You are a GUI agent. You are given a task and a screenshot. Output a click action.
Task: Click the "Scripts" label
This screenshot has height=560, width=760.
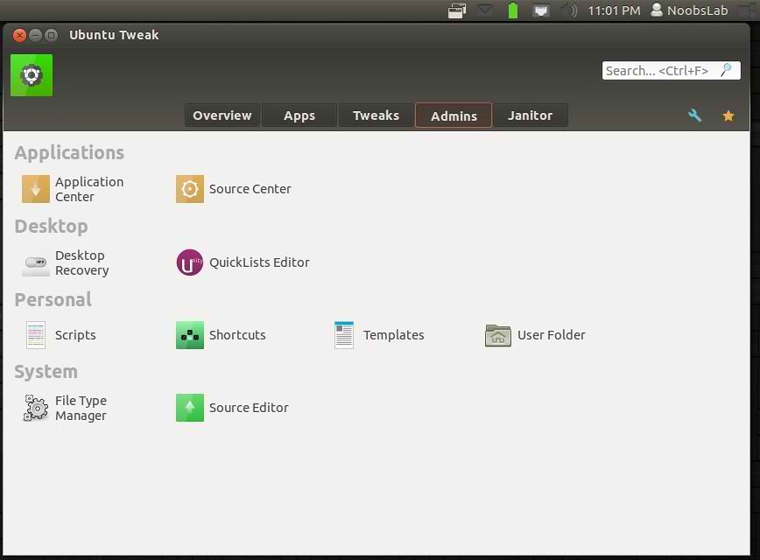tap(75, 335)
